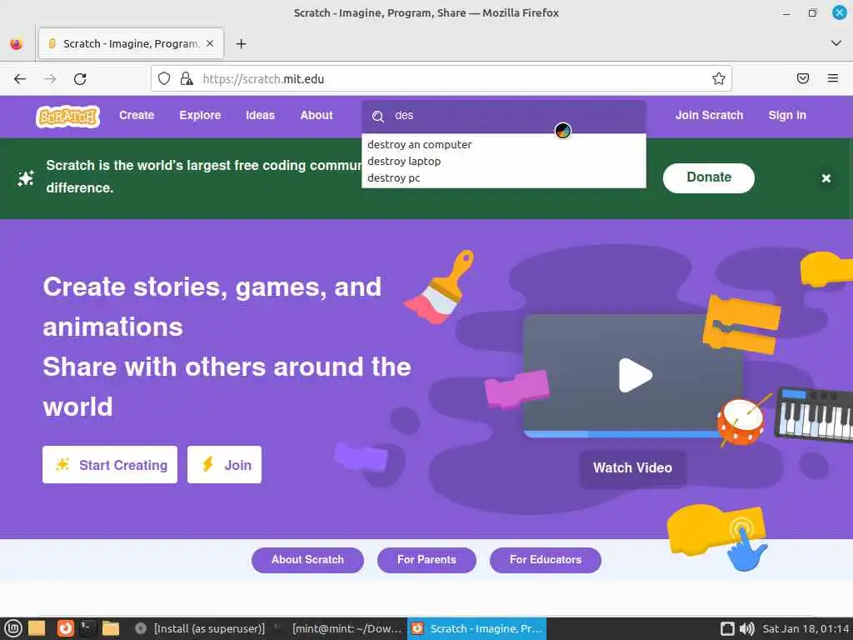Click the Firefox view icon left of tabs
The width and height of the screenshot is (853, 640).
(x=17, y=43)
